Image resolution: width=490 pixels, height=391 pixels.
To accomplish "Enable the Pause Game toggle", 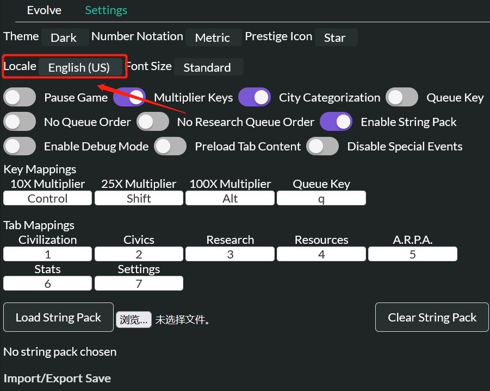I will click(20, 97).
